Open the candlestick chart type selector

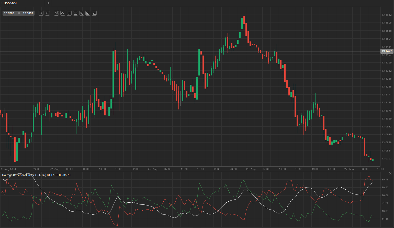click(x=63, y=13)
